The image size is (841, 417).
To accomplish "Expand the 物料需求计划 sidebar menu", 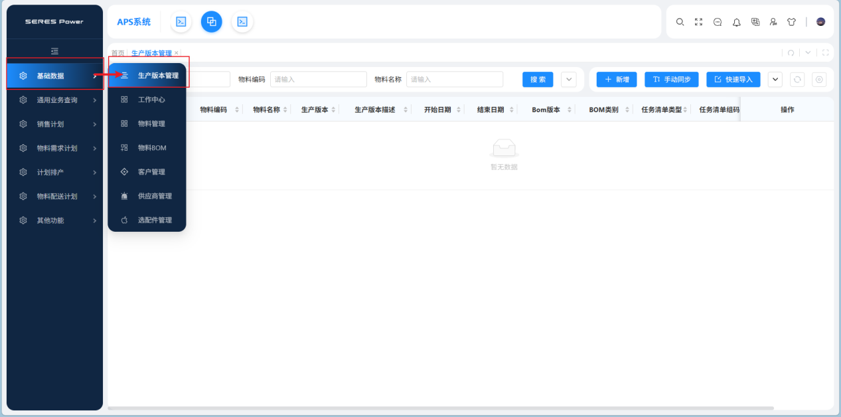I will 55,148.
